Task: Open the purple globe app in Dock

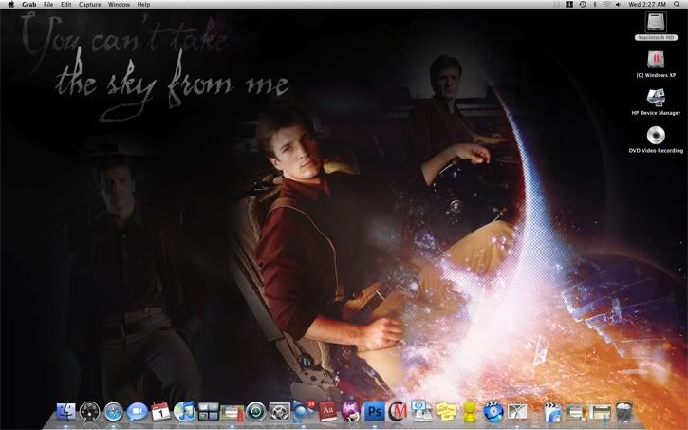Action: [x=351, y=413]
